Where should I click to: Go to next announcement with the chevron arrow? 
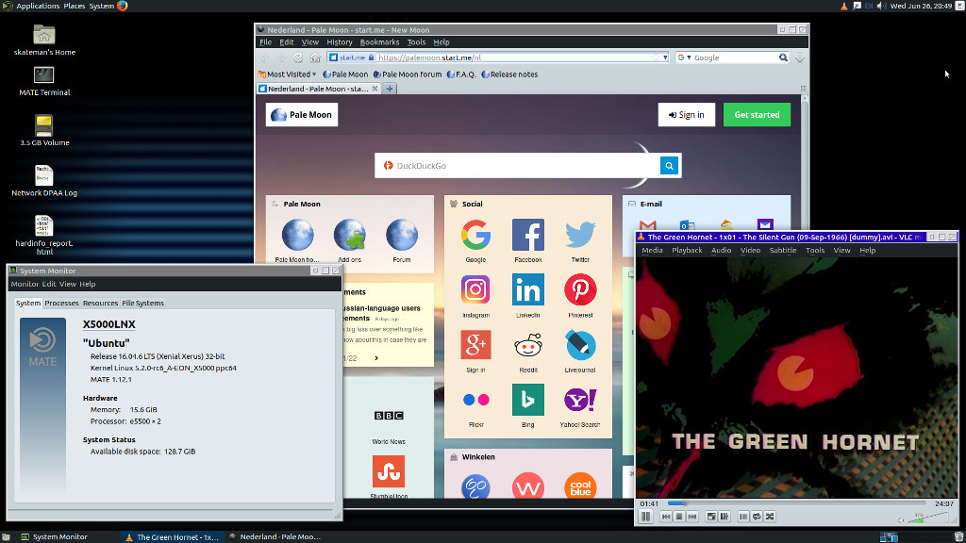tap(376, 357)
